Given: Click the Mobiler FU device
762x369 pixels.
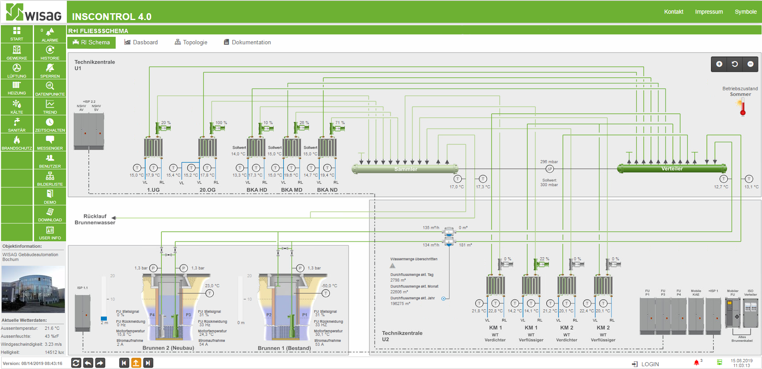Looking at the screenshot, I should click(733, 313).
